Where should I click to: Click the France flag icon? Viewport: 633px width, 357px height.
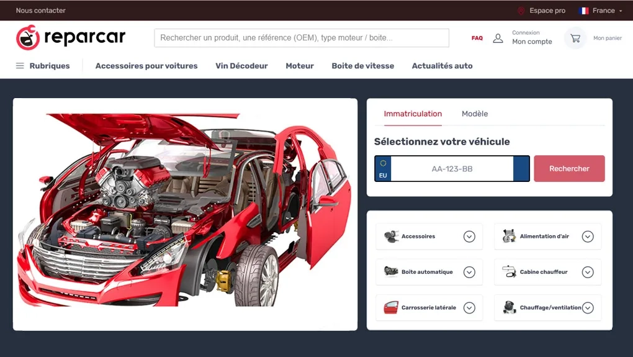[x=583, y=11]
